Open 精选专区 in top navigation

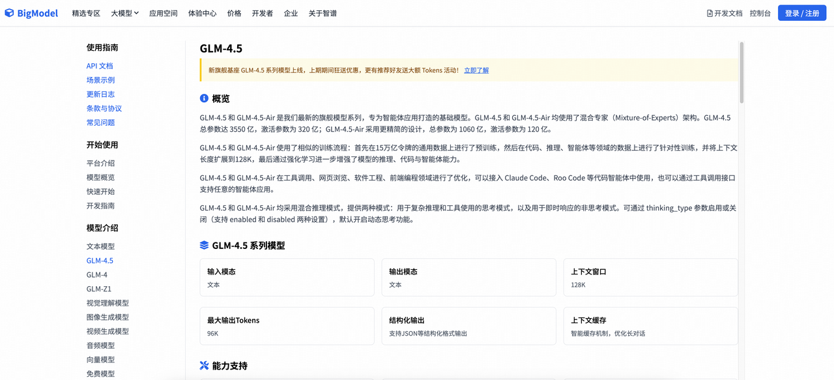[86, 13]
